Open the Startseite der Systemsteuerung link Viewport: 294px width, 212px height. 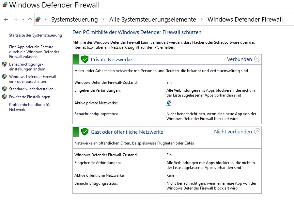(35, 35)
